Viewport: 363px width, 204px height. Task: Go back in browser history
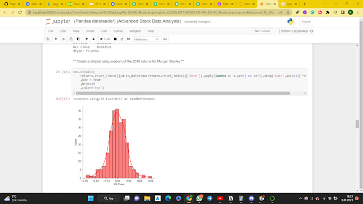coord(5,12)
